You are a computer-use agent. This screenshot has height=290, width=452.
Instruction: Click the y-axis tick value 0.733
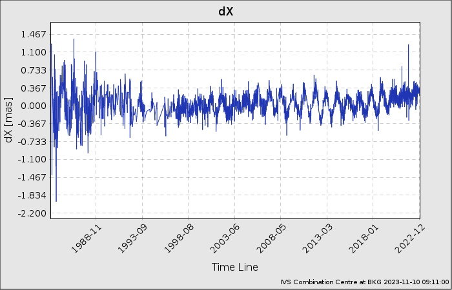(34, 70)
